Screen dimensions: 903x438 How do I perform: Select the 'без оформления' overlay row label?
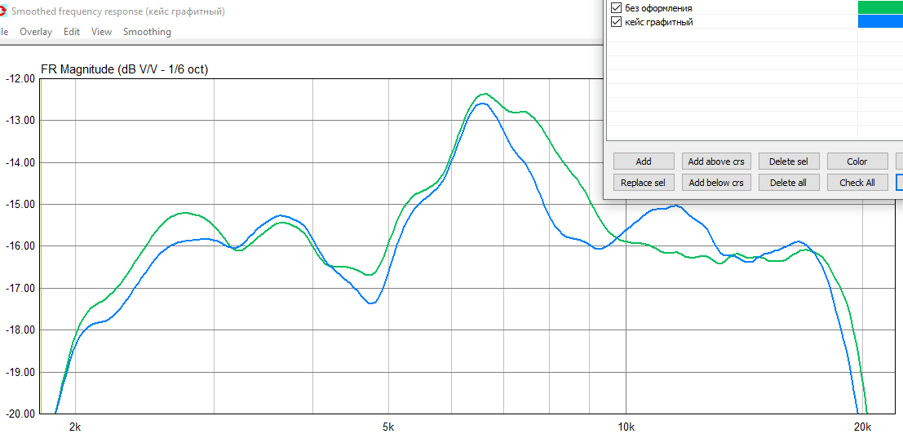tap(658, 8)
